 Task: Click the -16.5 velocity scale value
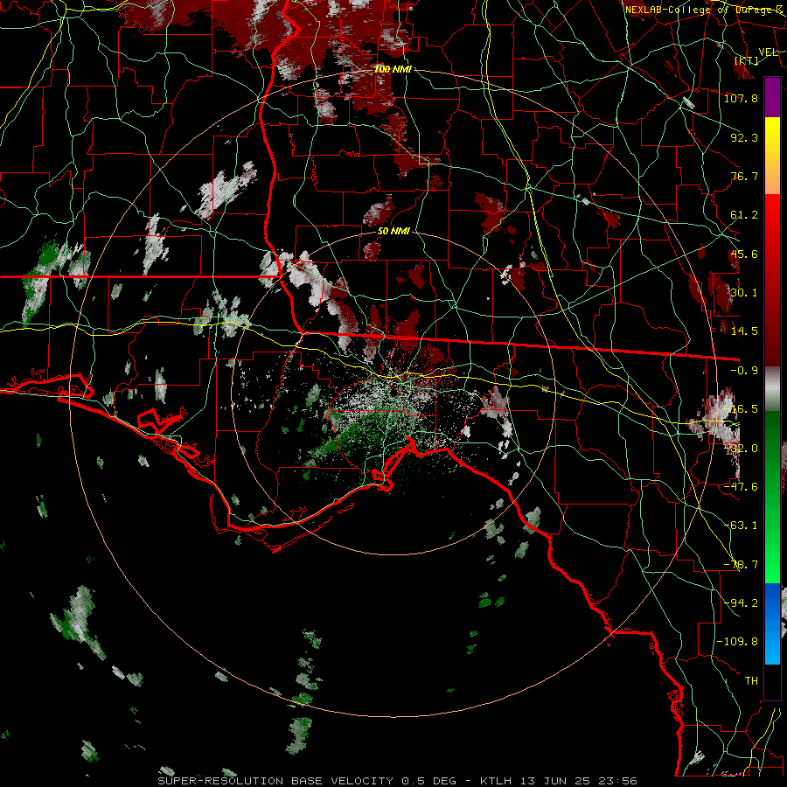[741, 409]
